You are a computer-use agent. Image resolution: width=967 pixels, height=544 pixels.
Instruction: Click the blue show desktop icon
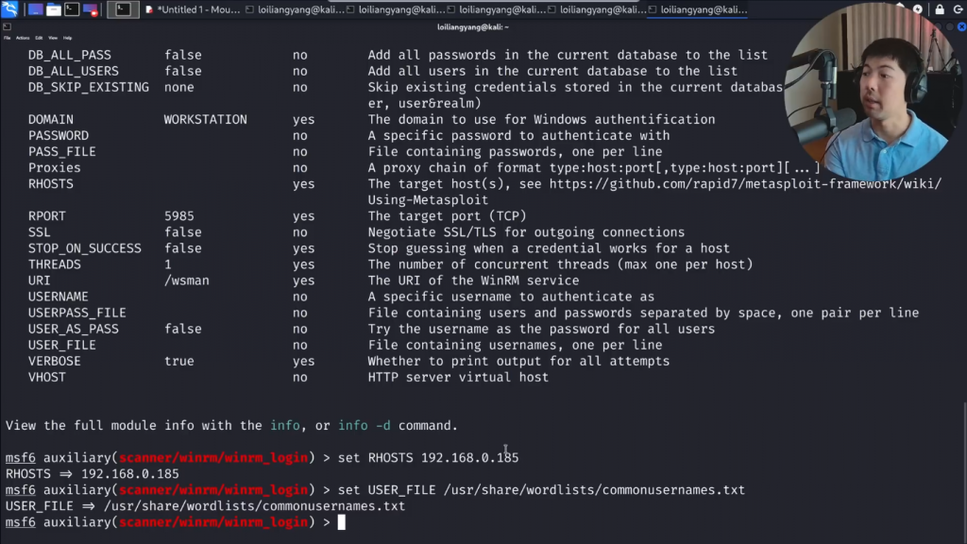(35, 9)
